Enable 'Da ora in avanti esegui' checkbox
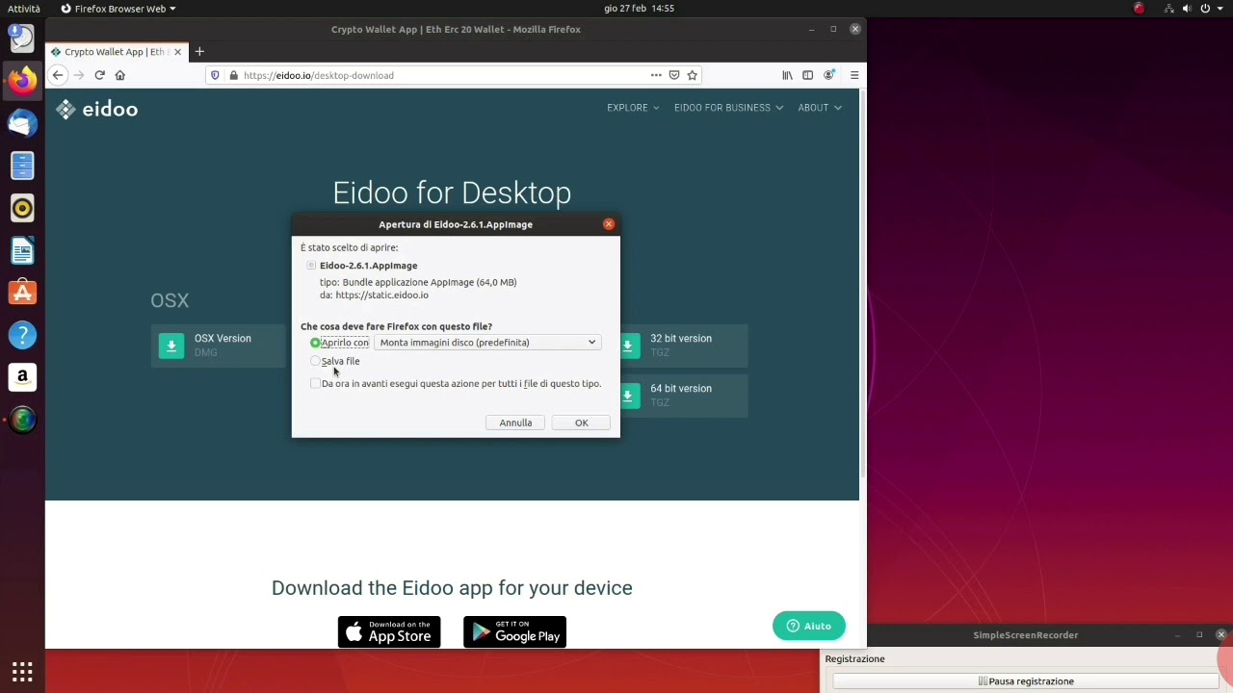Viewport: 1233px width, 693px height. click(x=315, y=383)
